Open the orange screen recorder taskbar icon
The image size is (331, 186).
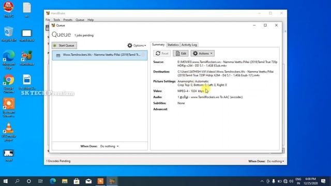coord(100,181)
